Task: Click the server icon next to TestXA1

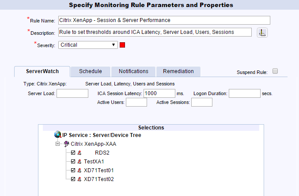Action: click(79, 161)
